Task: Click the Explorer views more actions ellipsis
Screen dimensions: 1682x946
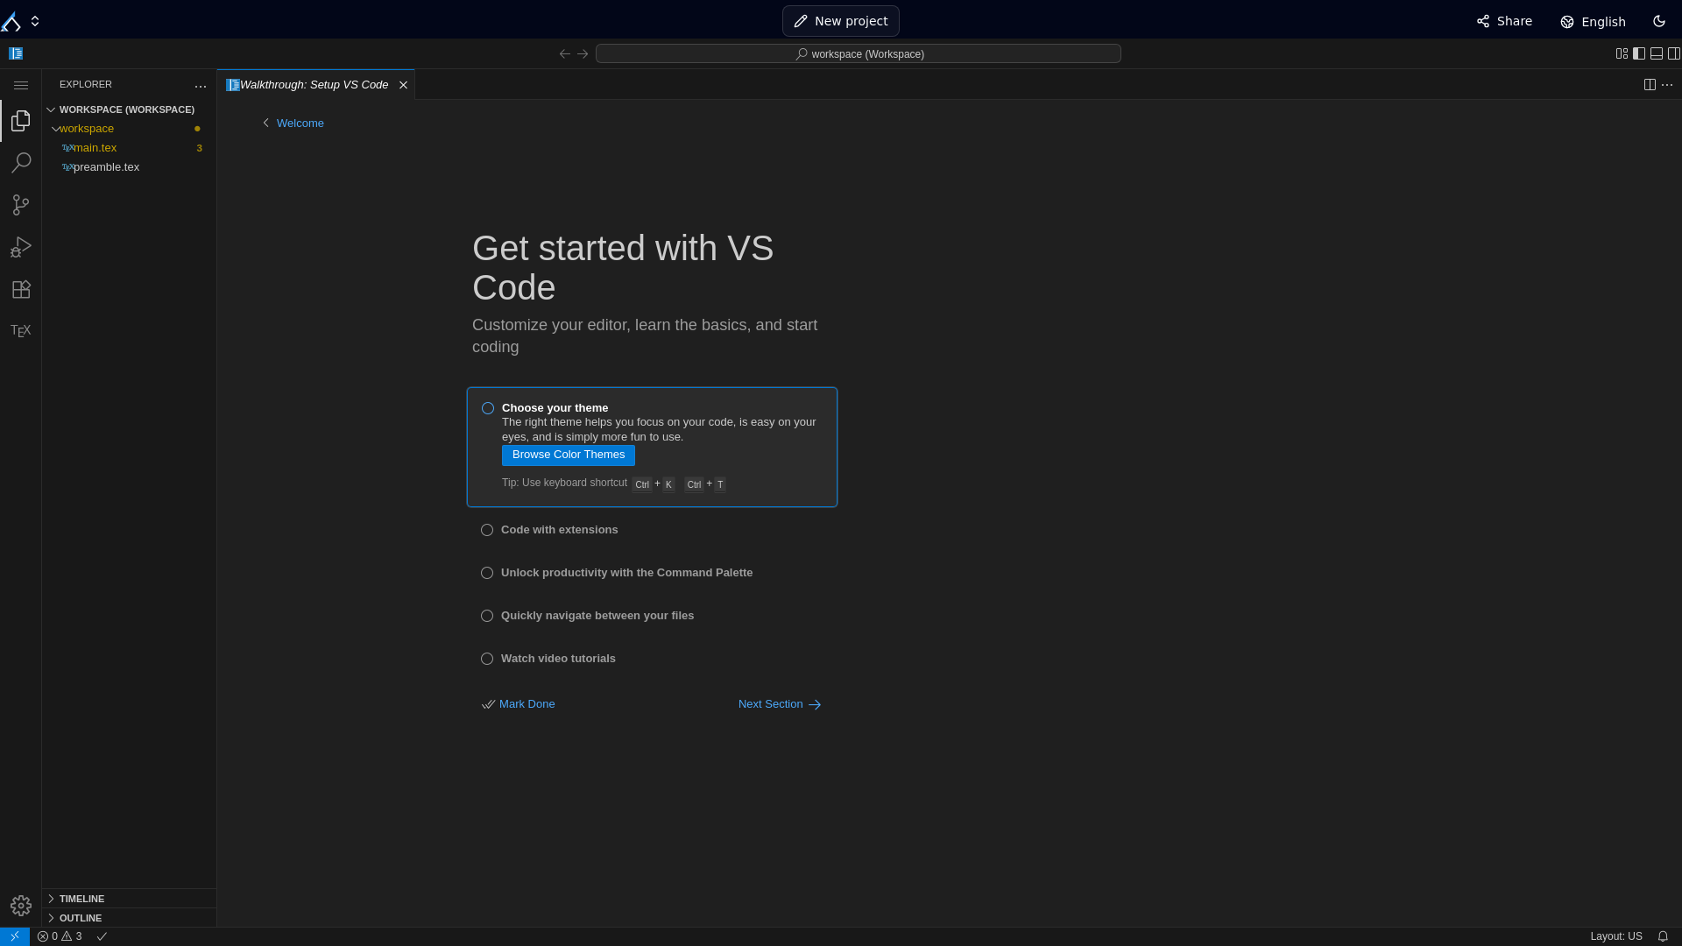Action: tap(201, 85)
